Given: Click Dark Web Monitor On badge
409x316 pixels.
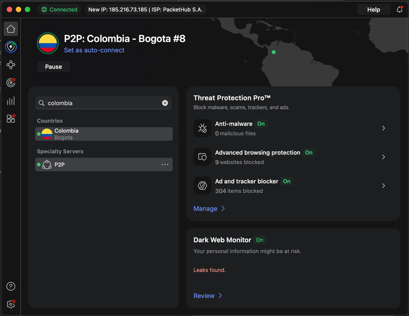Looking at the screenshot, I should [x=260, y=240].
